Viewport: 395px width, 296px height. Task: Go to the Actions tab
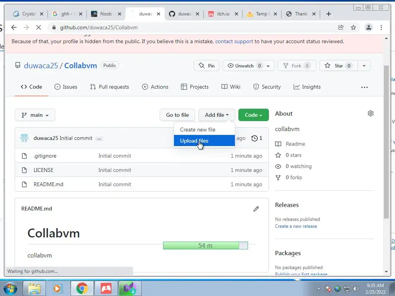155,87
